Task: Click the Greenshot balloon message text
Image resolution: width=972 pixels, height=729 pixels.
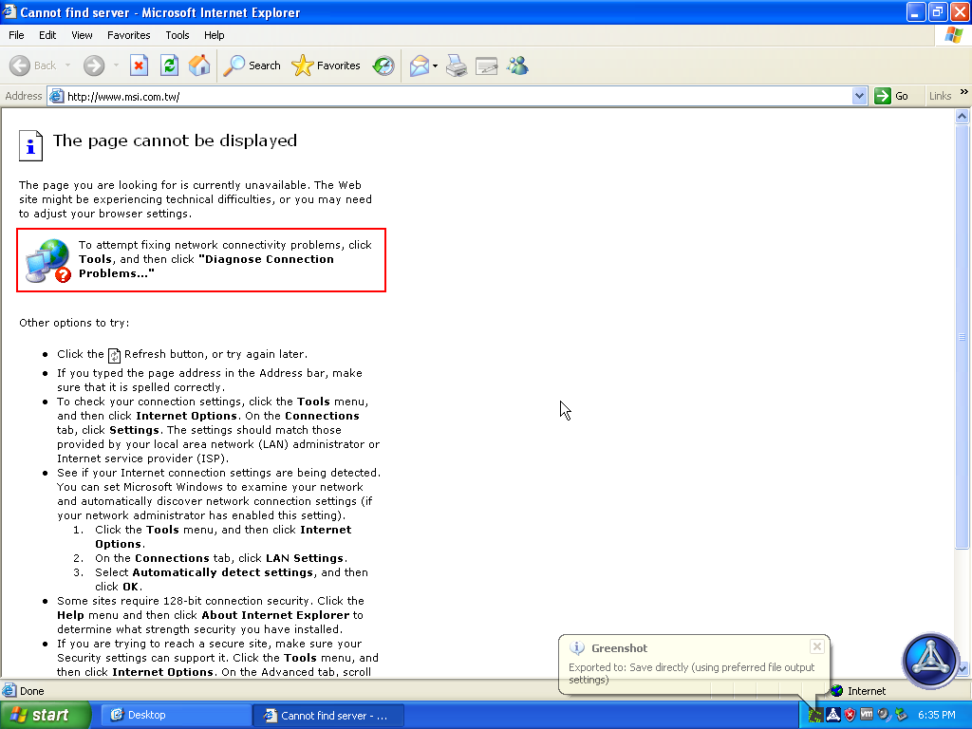Action: pyautogui.click(x=691, y=673)
